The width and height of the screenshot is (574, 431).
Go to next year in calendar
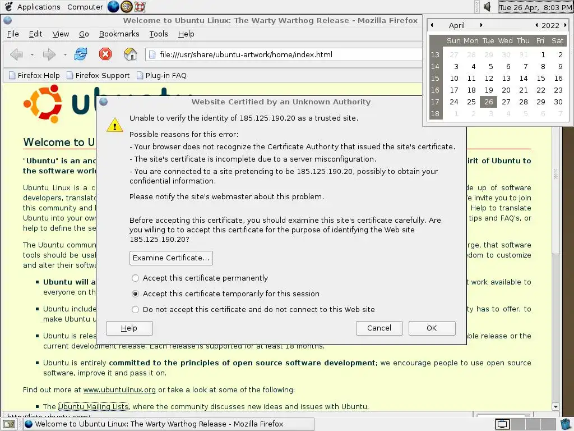(x=565, y=25)
